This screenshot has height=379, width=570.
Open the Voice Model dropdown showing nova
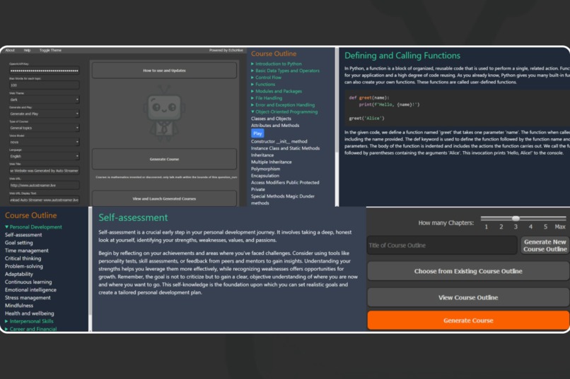45,142
